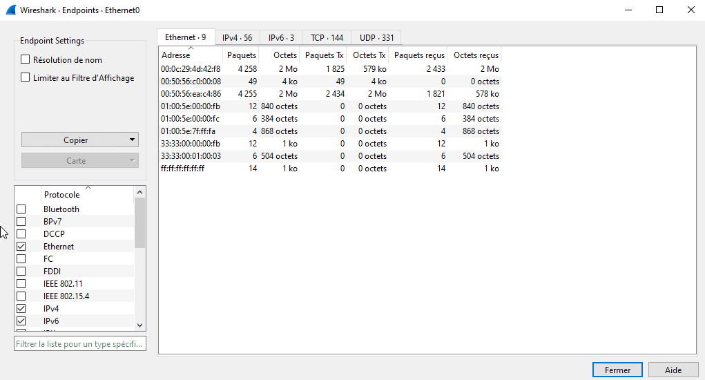Check the IEEE 802.11 protocol checkbox
This screenshot has height=380, width=705.
pos(21,284)
